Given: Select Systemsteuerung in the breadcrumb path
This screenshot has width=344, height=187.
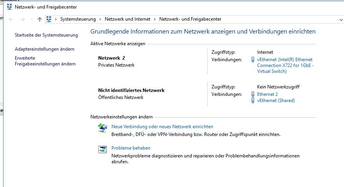Looking at the screenshot, I should (78, 19).
